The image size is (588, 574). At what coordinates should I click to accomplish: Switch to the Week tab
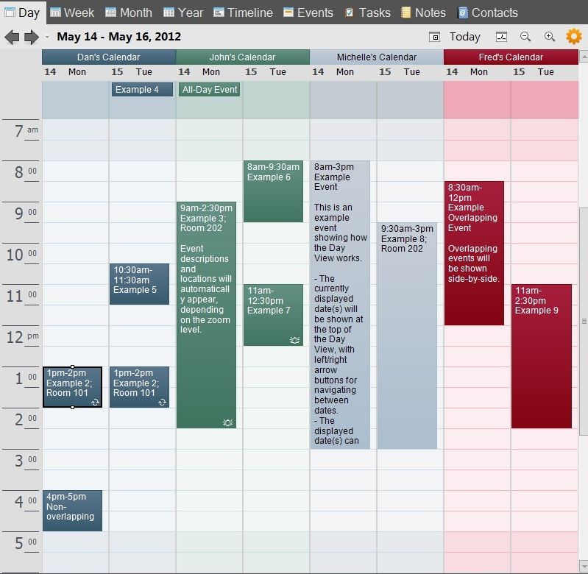[71, 13]
